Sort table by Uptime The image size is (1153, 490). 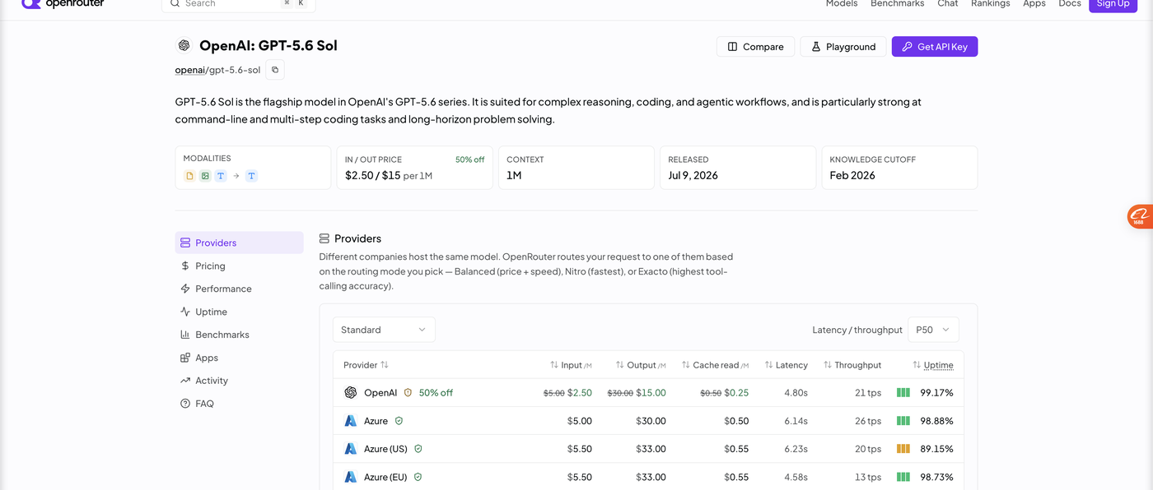click(x=932, y=365)
